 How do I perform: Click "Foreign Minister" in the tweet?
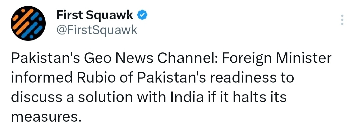276,59
